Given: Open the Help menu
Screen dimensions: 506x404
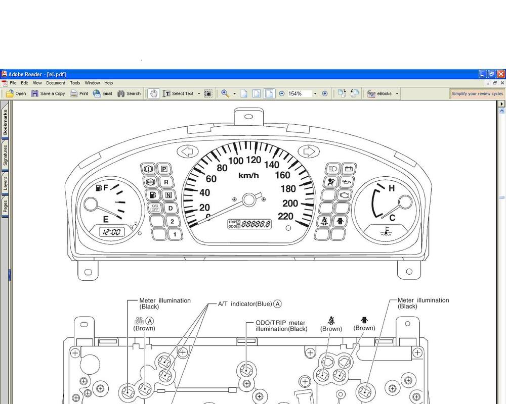Looking at the screenshot, I should pyautogui.click(x=108, y=83).
